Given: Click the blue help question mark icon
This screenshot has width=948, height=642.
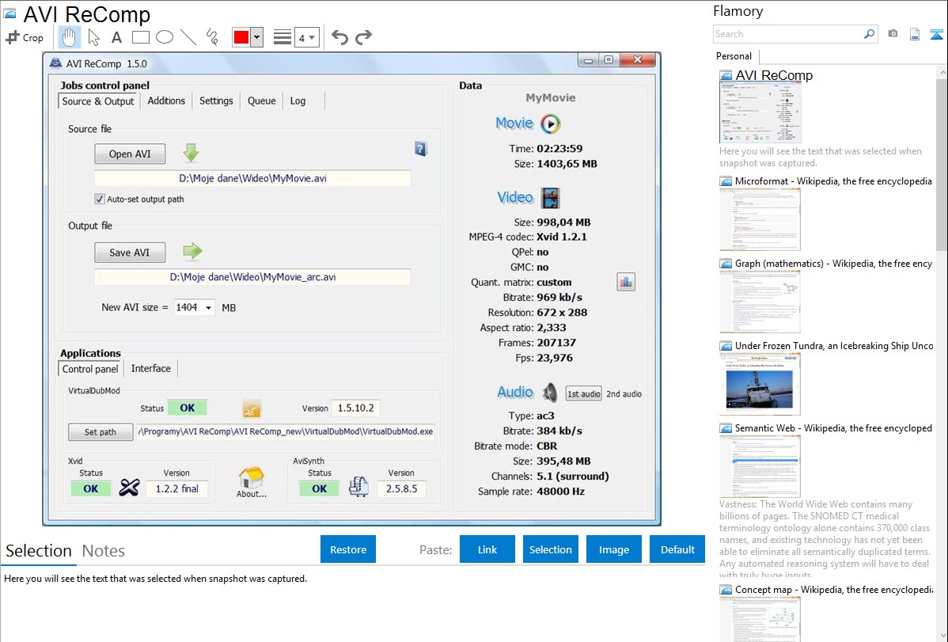Looking at the screenshot, I should click(x=421, y=149).
